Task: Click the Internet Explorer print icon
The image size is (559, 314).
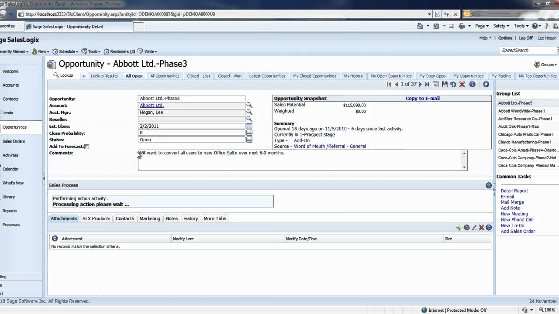Action: point(462,26)
